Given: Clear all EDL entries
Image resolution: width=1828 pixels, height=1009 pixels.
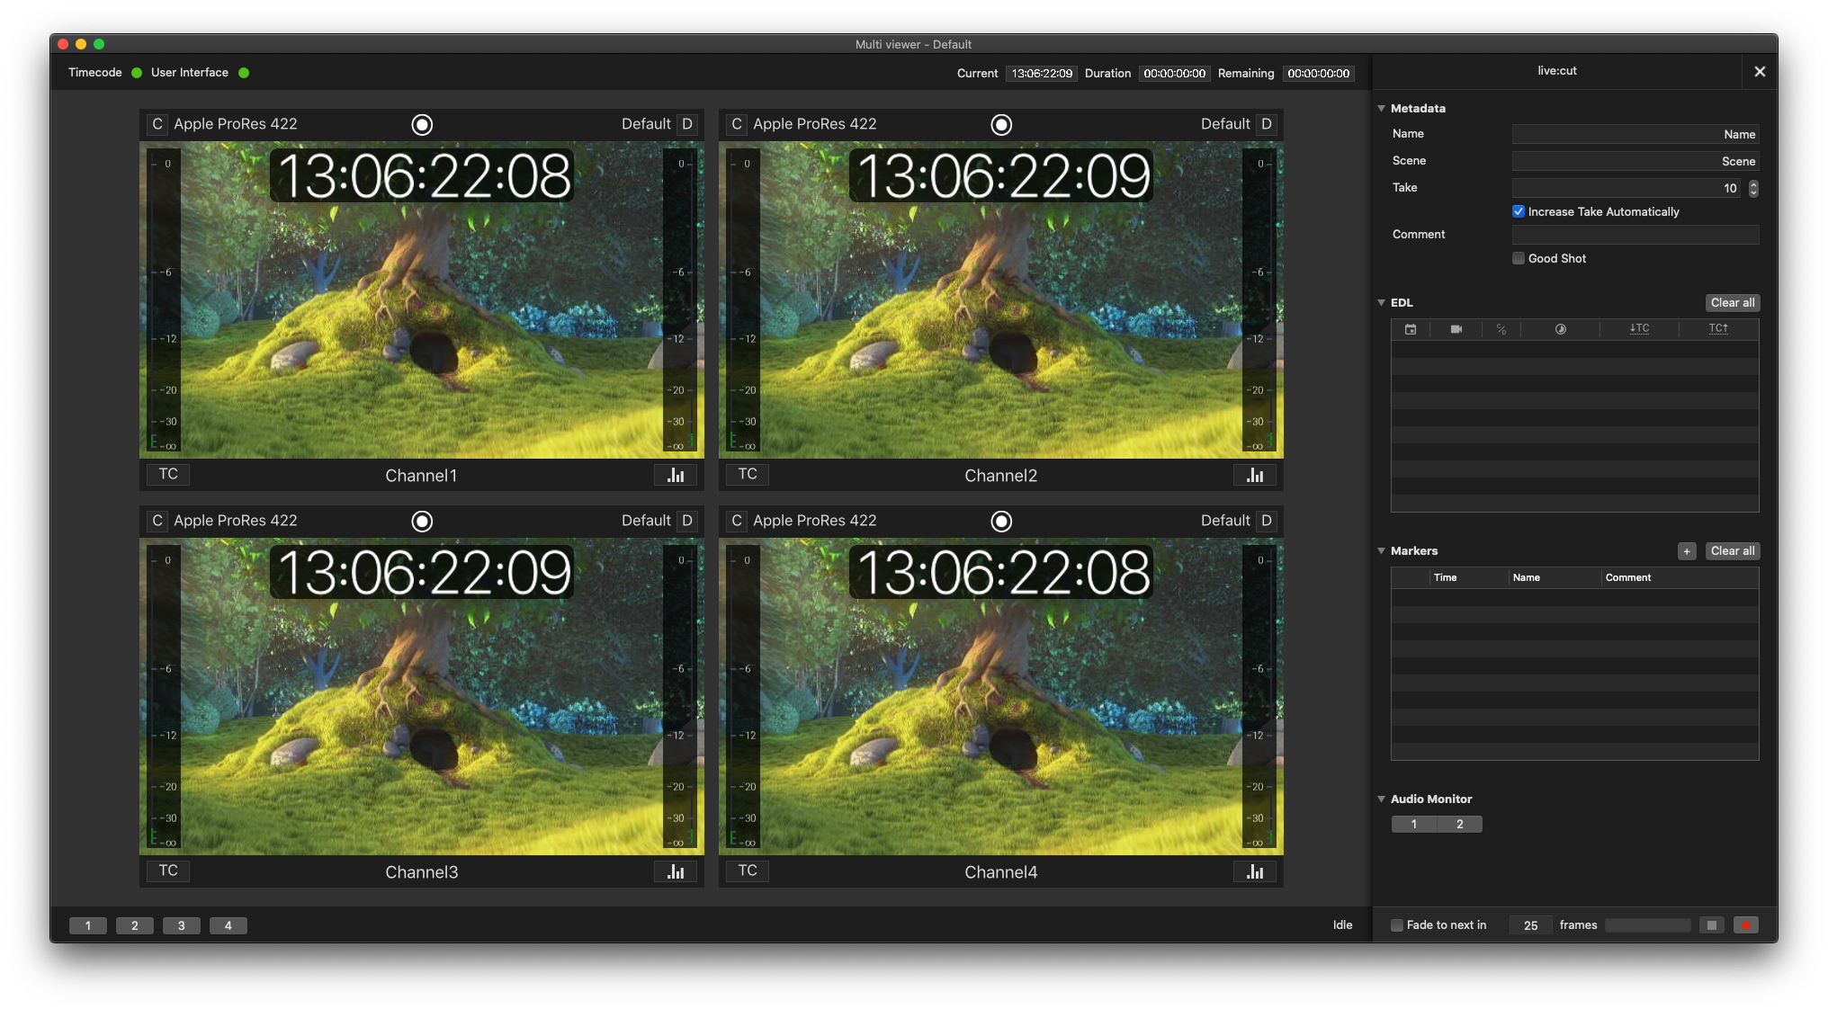Looking at the screenshot, I should (x=1733, y=303).
